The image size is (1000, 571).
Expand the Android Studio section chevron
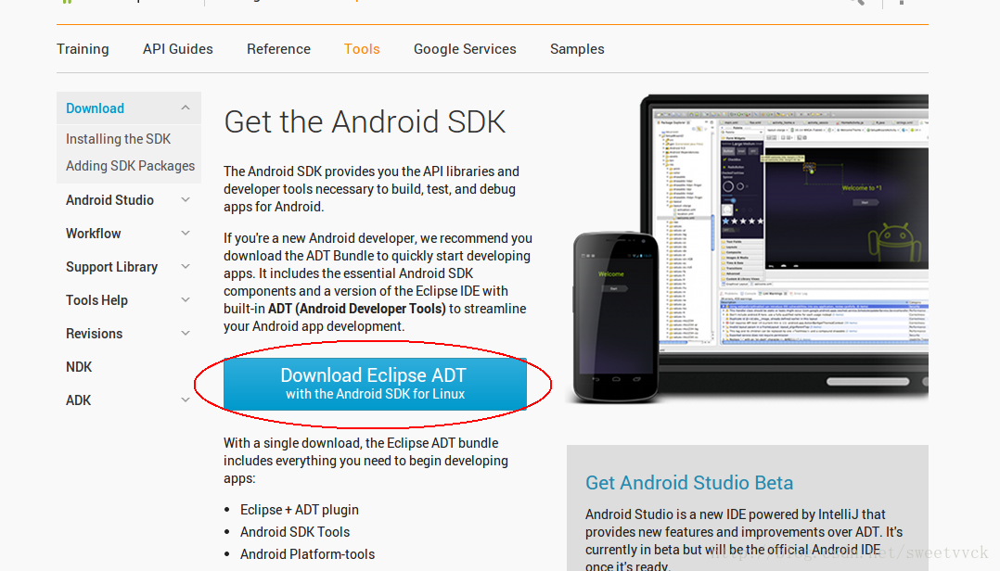coord(186,199)
